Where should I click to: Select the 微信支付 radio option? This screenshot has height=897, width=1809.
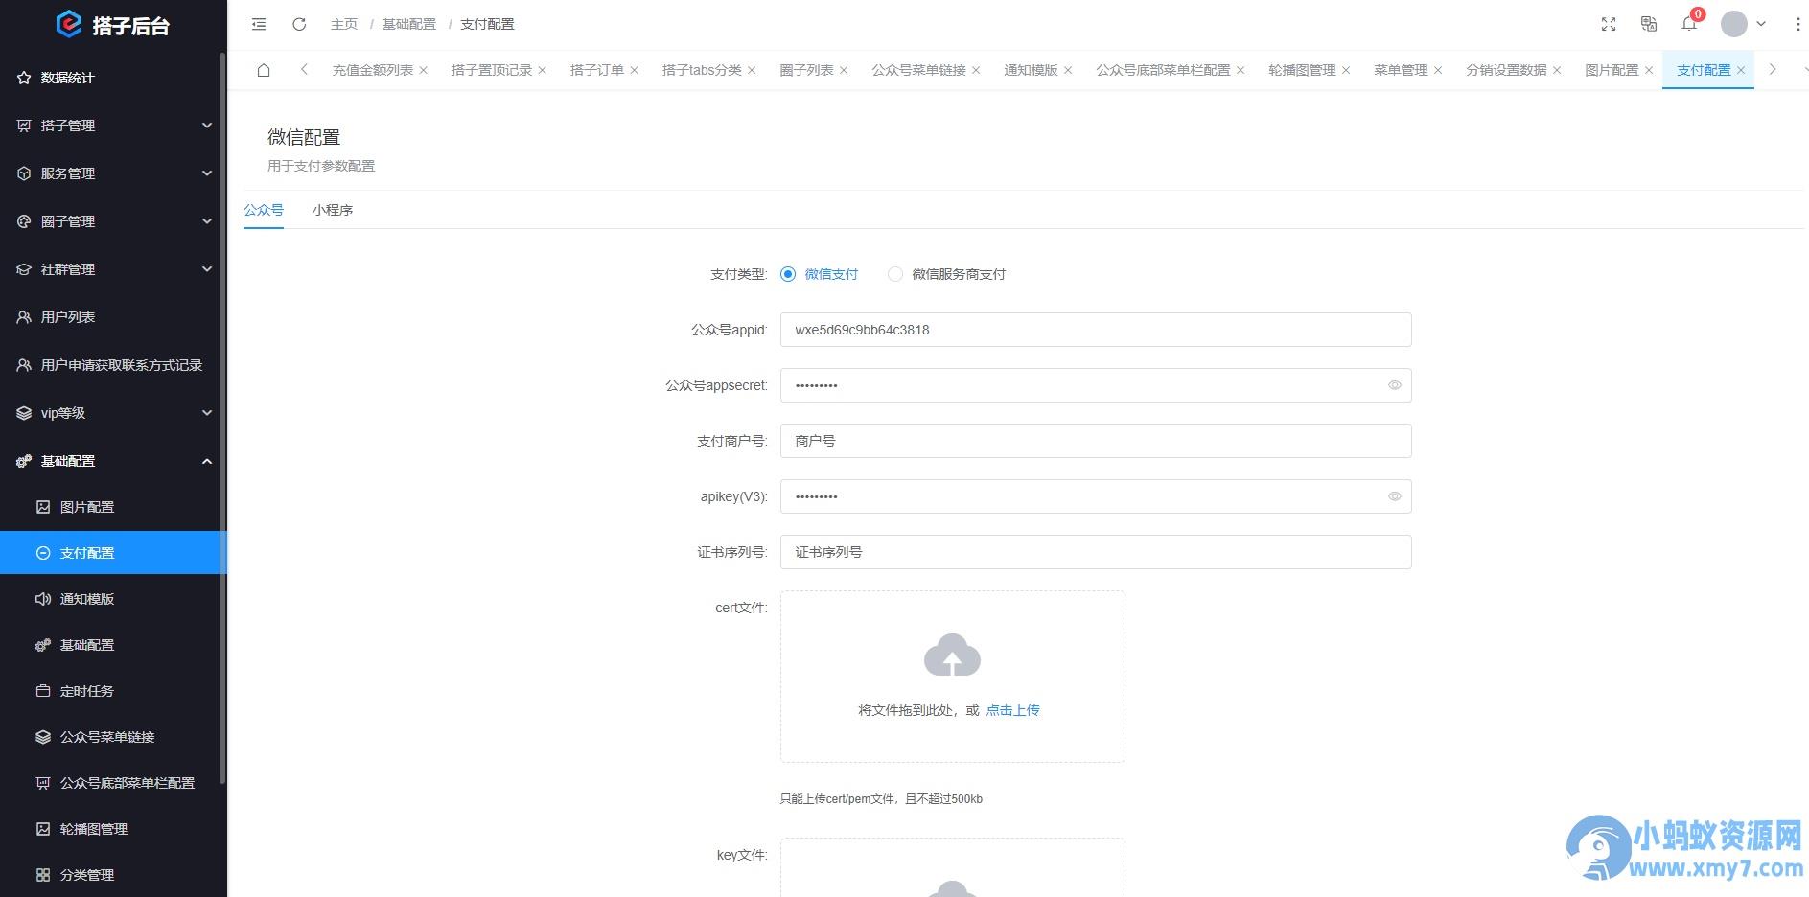pos(788,274)
